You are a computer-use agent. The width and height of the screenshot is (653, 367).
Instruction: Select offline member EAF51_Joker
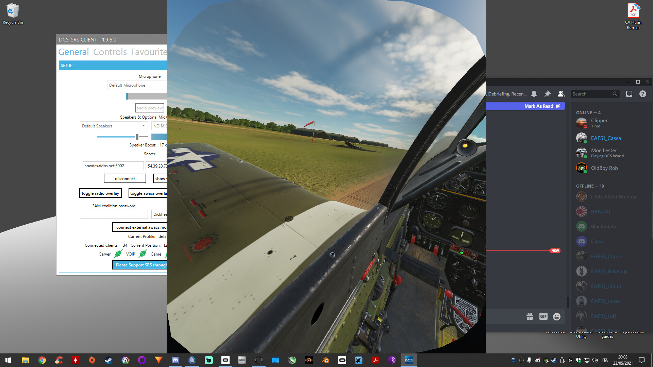click(x=611, y=301)
